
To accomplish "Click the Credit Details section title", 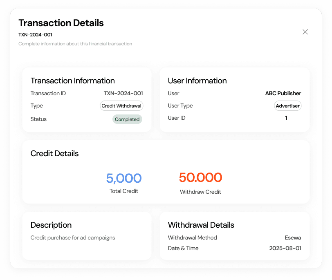I will pyautogui.click(x=54, y=153).
